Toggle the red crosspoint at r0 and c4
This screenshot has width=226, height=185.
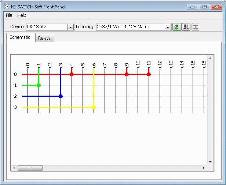coord(72,74)
